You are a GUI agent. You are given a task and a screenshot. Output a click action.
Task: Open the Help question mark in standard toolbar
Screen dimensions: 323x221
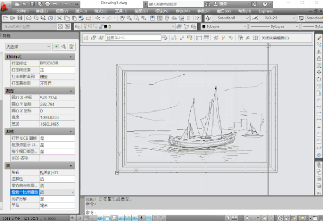[x=198, y=18]
